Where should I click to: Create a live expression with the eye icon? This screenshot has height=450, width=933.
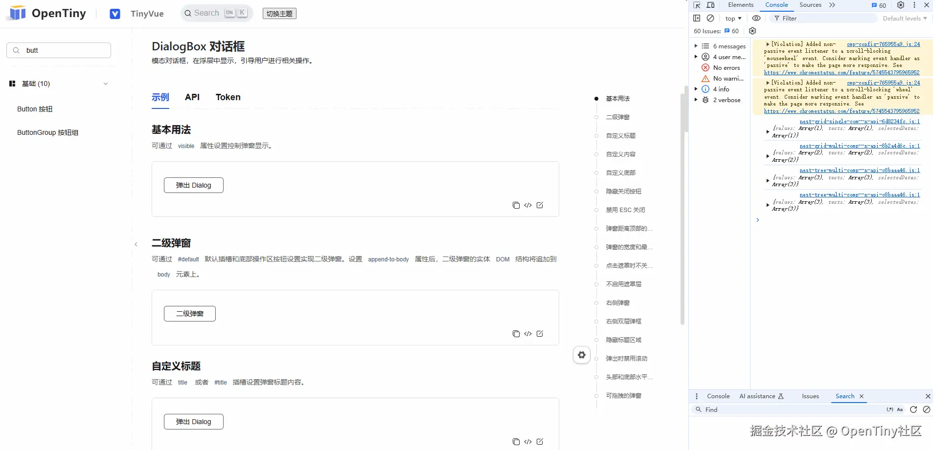point(756,18)
